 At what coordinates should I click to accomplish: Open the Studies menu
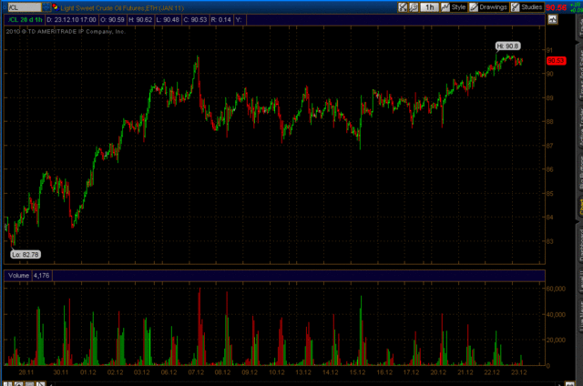click(527, 7)
